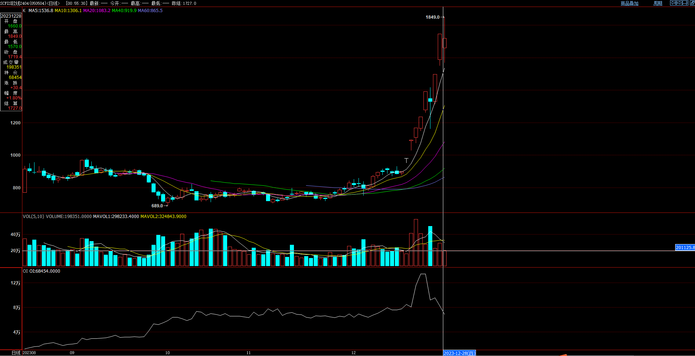Screen dimensions: 695x356
Task: Click MA10:1306.1 indicator label
Action: (68, 11)
